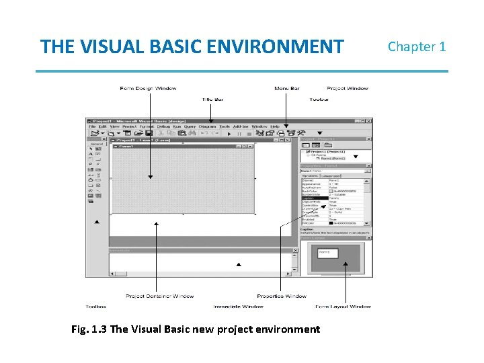The width and height of the screenshot is (484, 363).
Task: Open the Tools menu
Action: (x=225, y=126)
